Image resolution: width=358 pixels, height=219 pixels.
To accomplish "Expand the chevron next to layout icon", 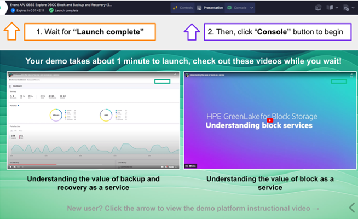I will (x=337, y=8).
